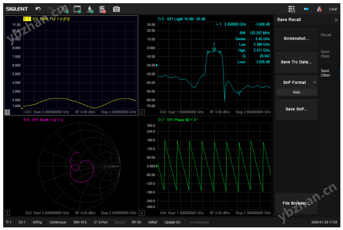
Task: Switch to the Save State tab
Action: [325, 54]
